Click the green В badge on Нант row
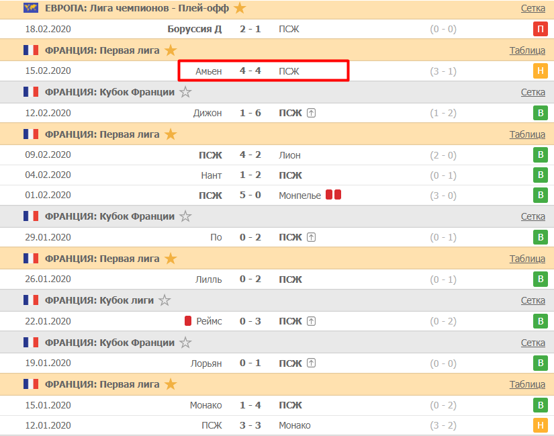 (x=540, y=175)
